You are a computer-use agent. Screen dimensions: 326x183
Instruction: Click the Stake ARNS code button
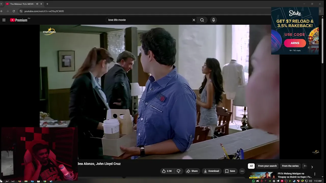point(295,43)
